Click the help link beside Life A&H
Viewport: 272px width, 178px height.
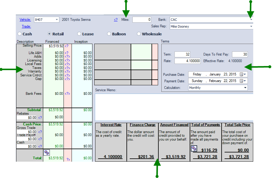[x=67, y=53]
